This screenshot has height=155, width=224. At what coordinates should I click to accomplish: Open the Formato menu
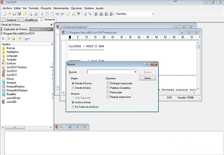pos(34,8)
